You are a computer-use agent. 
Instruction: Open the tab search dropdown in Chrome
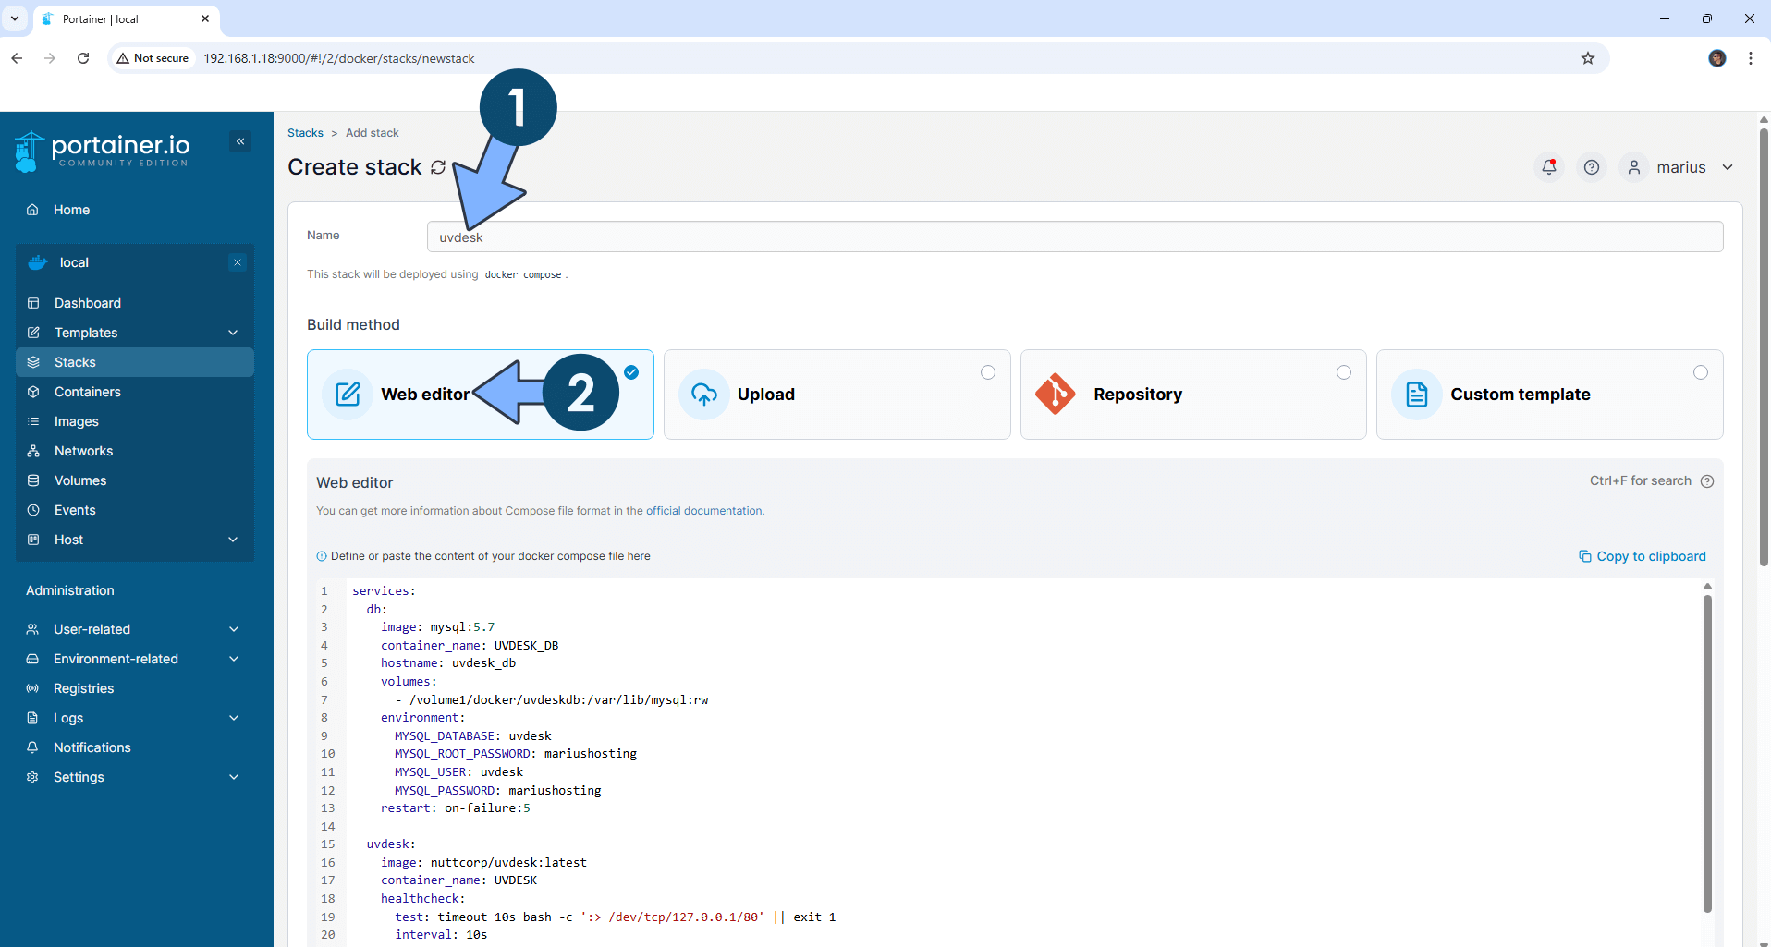pyautogui.click(x=15, y=18)
